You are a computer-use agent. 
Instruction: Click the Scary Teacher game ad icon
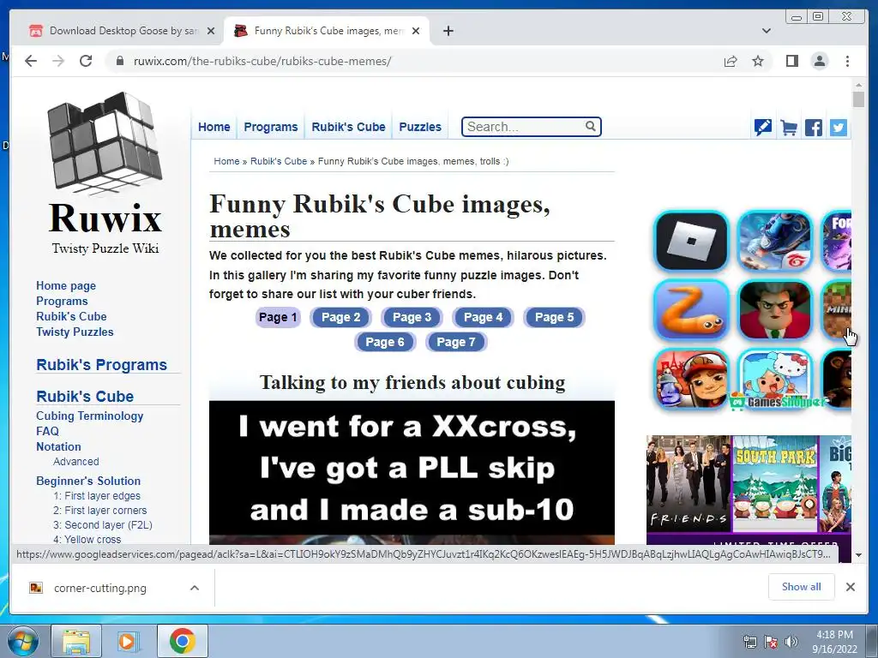(774, 310)
